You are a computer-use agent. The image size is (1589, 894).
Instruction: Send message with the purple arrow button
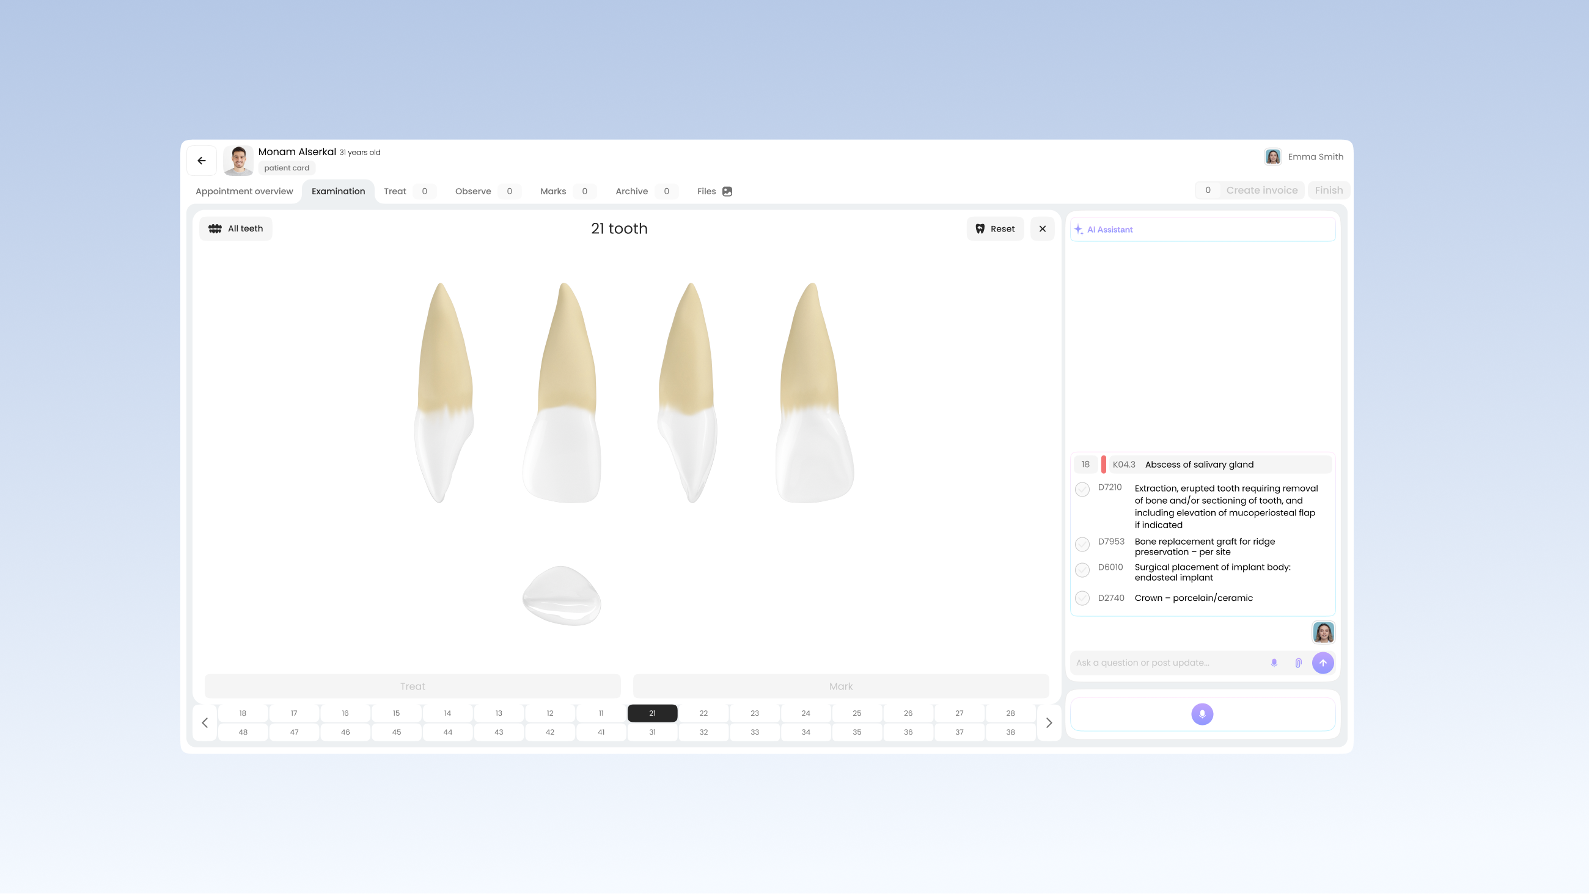pyautogui.click(x=1323, y=663)
